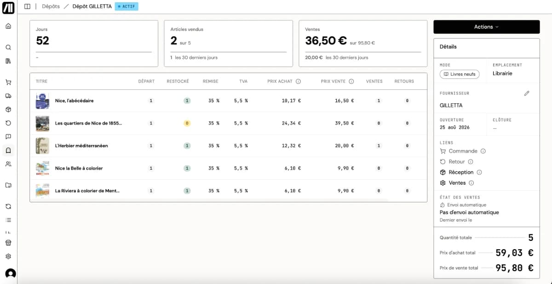Show info for the Prix achat column

point(298,81)
